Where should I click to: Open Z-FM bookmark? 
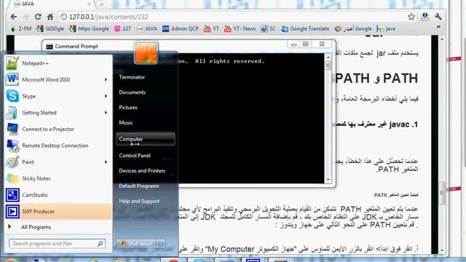pyautogui.click(x=21, y=28)
